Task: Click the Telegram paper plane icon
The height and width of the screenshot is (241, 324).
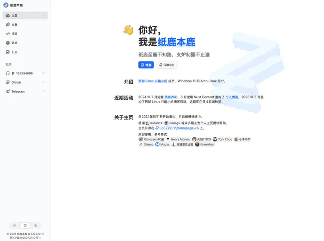Action: 8,91
